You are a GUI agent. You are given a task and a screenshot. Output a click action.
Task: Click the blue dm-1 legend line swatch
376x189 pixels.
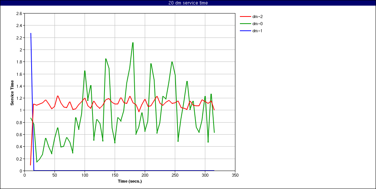pos(245,31)
